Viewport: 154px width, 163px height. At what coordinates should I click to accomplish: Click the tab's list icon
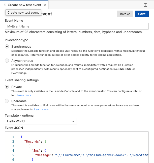(5, 5)
